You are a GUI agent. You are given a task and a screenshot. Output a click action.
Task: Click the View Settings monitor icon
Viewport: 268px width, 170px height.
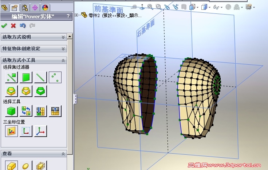pos(249,7)
